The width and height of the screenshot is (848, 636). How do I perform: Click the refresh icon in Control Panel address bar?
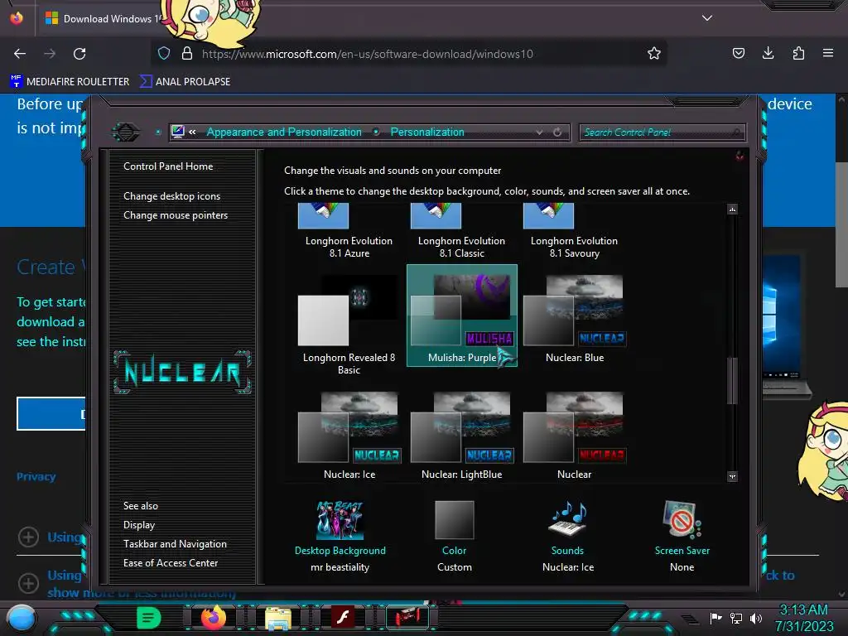tap(557, 132)
